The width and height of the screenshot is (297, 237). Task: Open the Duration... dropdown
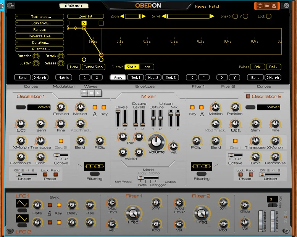tap(39, 43)
